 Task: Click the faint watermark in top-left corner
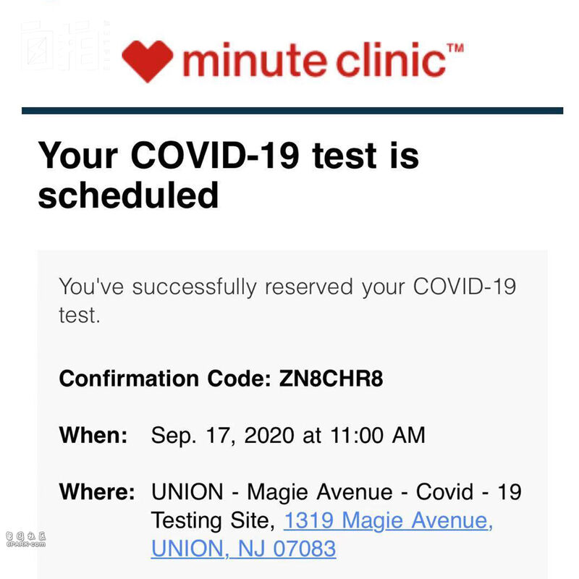click(65, 46)
